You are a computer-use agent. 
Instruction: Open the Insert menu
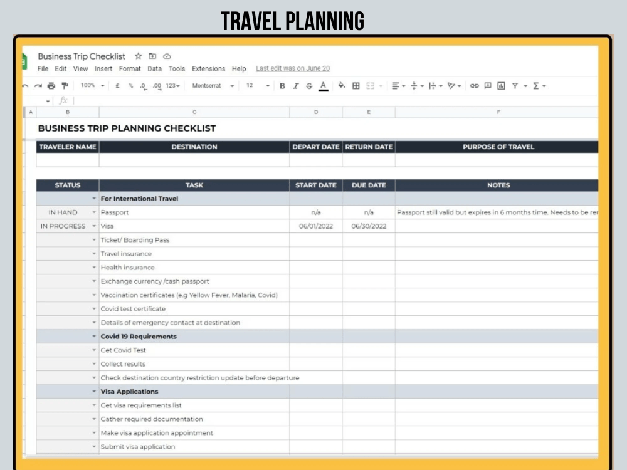click(103, 69)
